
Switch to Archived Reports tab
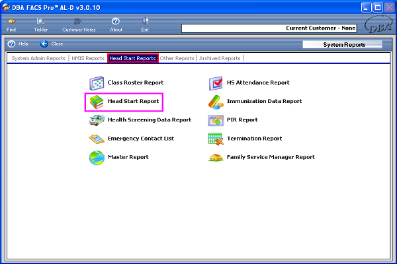tap(220, 58)
